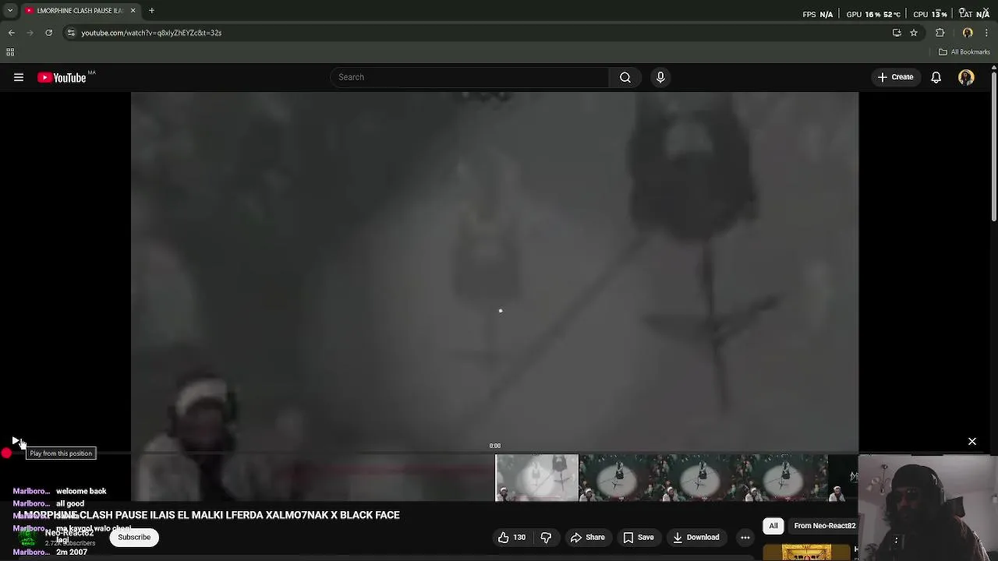Image resolution: width=998 pixels, height=561 pixels.
Task: Start voice search with microphone icon
Action: coord(660,77)
